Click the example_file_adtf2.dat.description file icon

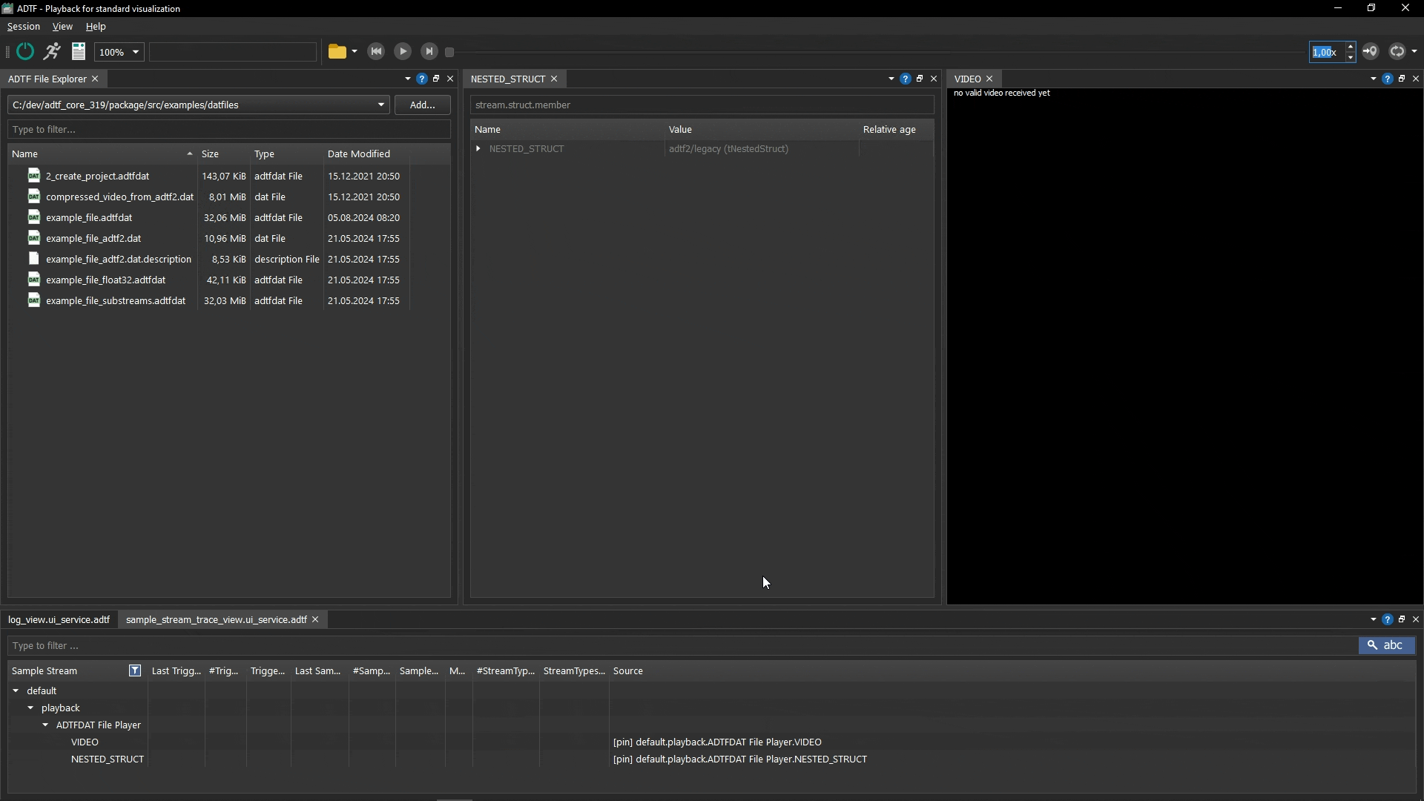point(33,258)
